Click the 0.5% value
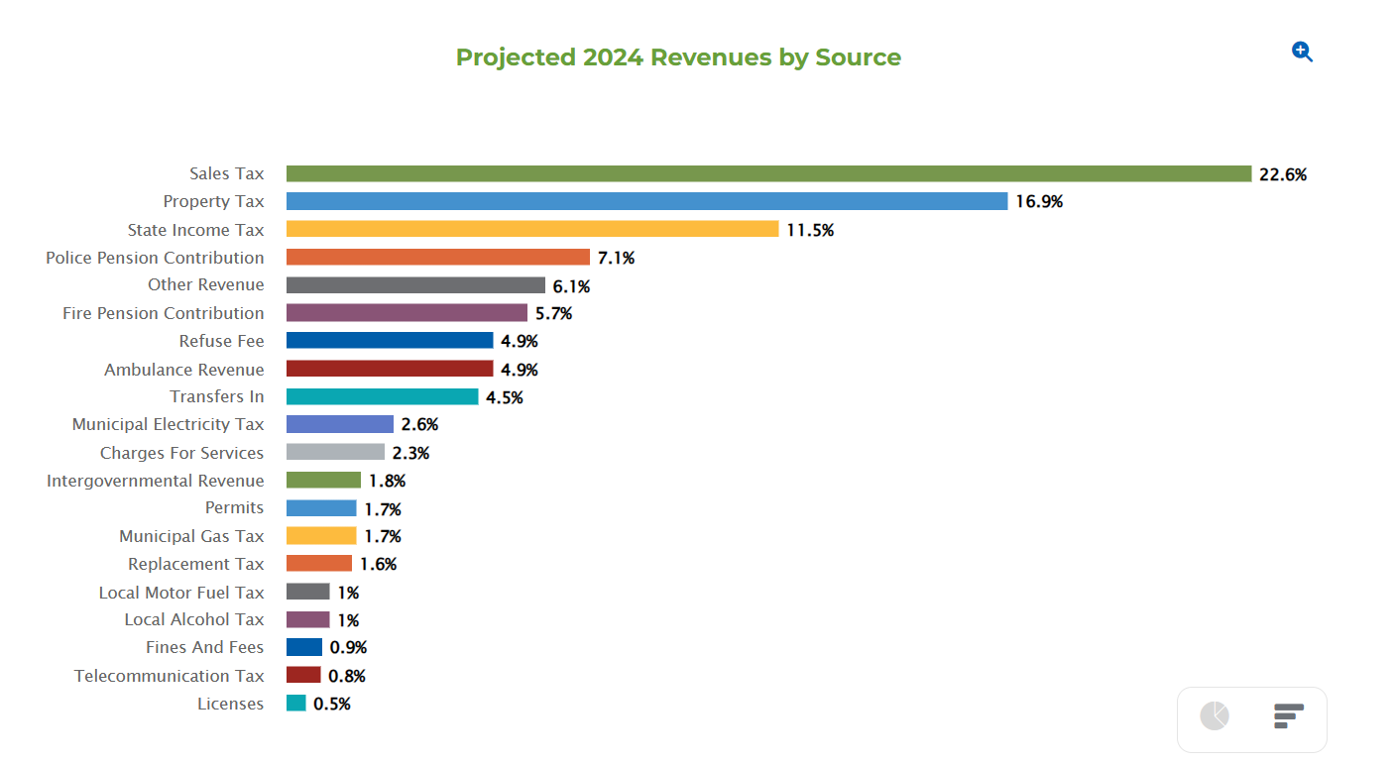The height and width of the screenshot is (765, 1395). pos(332,704)
